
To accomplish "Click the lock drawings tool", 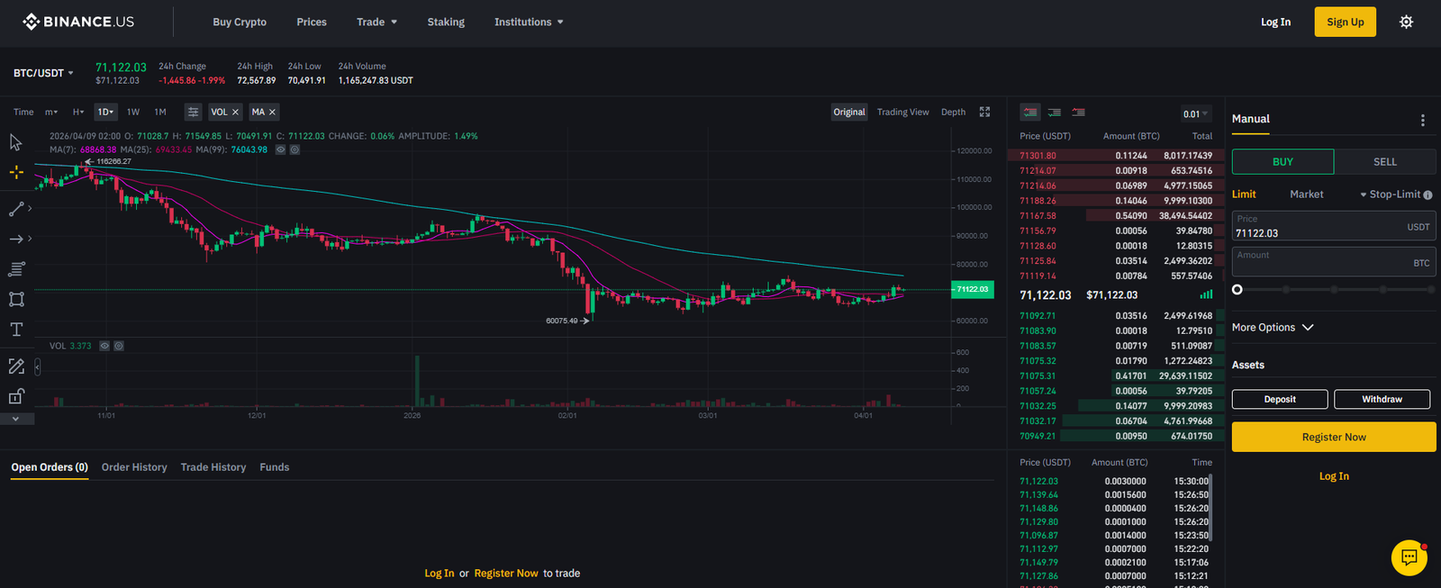I will pyautogui.click(x=16, y=396).
